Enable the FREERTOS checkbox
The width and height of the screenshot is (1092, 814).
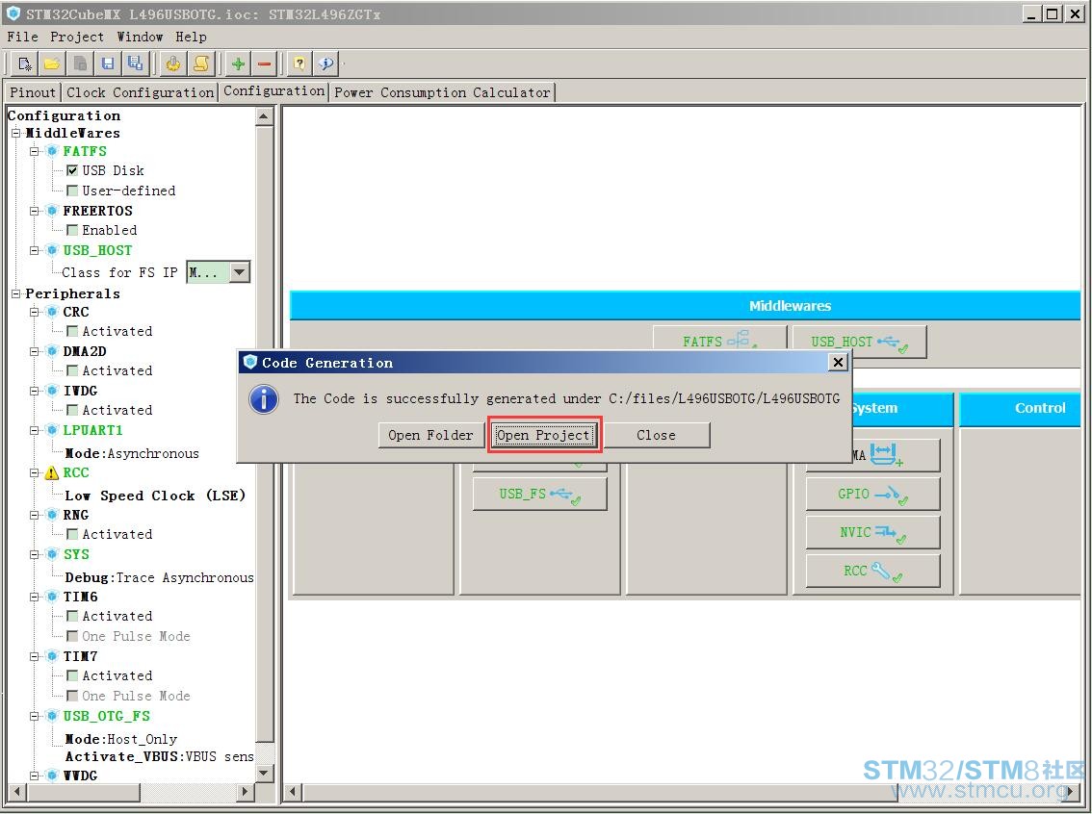71,230
